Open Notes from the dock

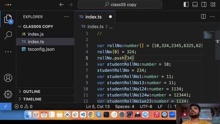pos(59,115)
